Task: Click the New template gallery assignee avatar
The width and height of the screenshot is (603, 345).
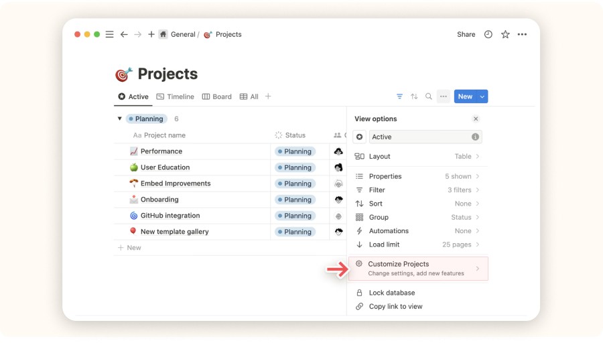Action: pyautogui.click(x=338, y=232)
